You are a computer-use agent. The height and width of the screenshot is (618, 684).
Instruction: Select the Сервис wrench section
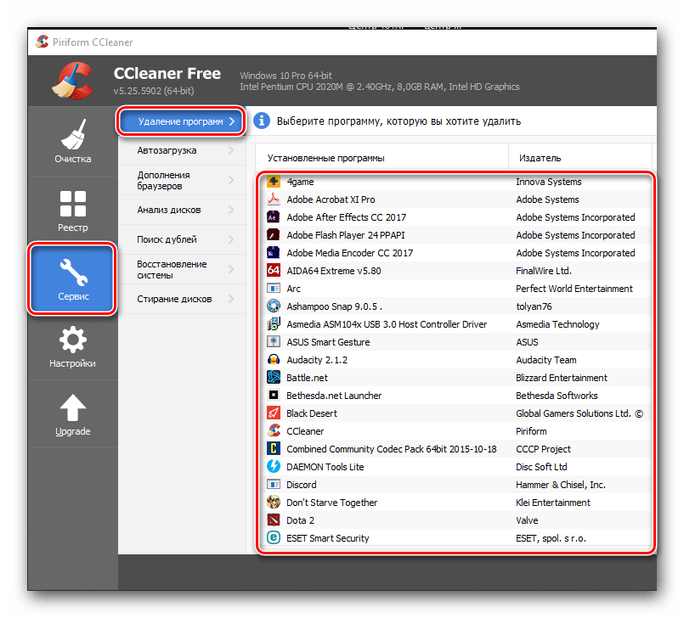pos(73,278)
